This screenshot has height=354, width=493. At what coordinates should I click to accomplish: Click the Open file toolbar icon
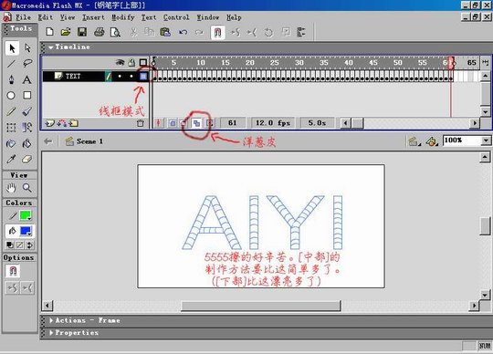(x=66, y=32)
